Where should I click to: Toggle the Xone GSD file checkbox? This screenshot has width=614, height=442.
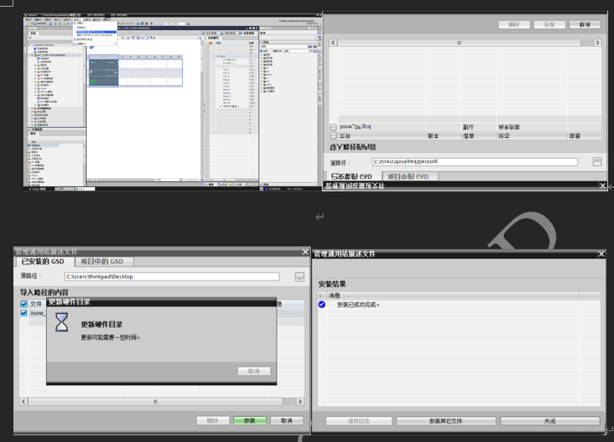tap(24, 313)
